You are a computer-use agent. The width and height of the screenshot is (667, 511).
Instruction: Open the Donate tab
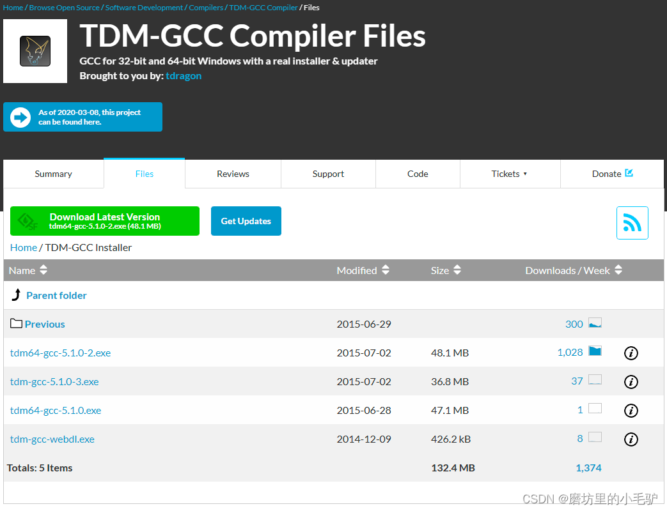pos(612,174)
